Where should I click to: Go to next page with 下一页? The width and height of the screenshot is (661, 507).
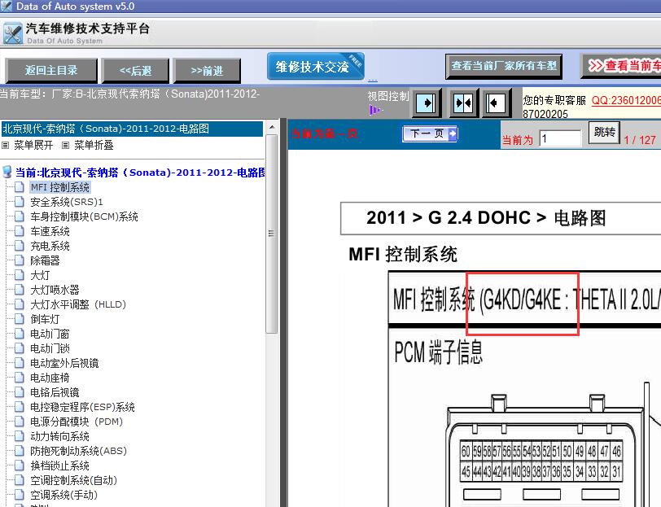[430, 133]
